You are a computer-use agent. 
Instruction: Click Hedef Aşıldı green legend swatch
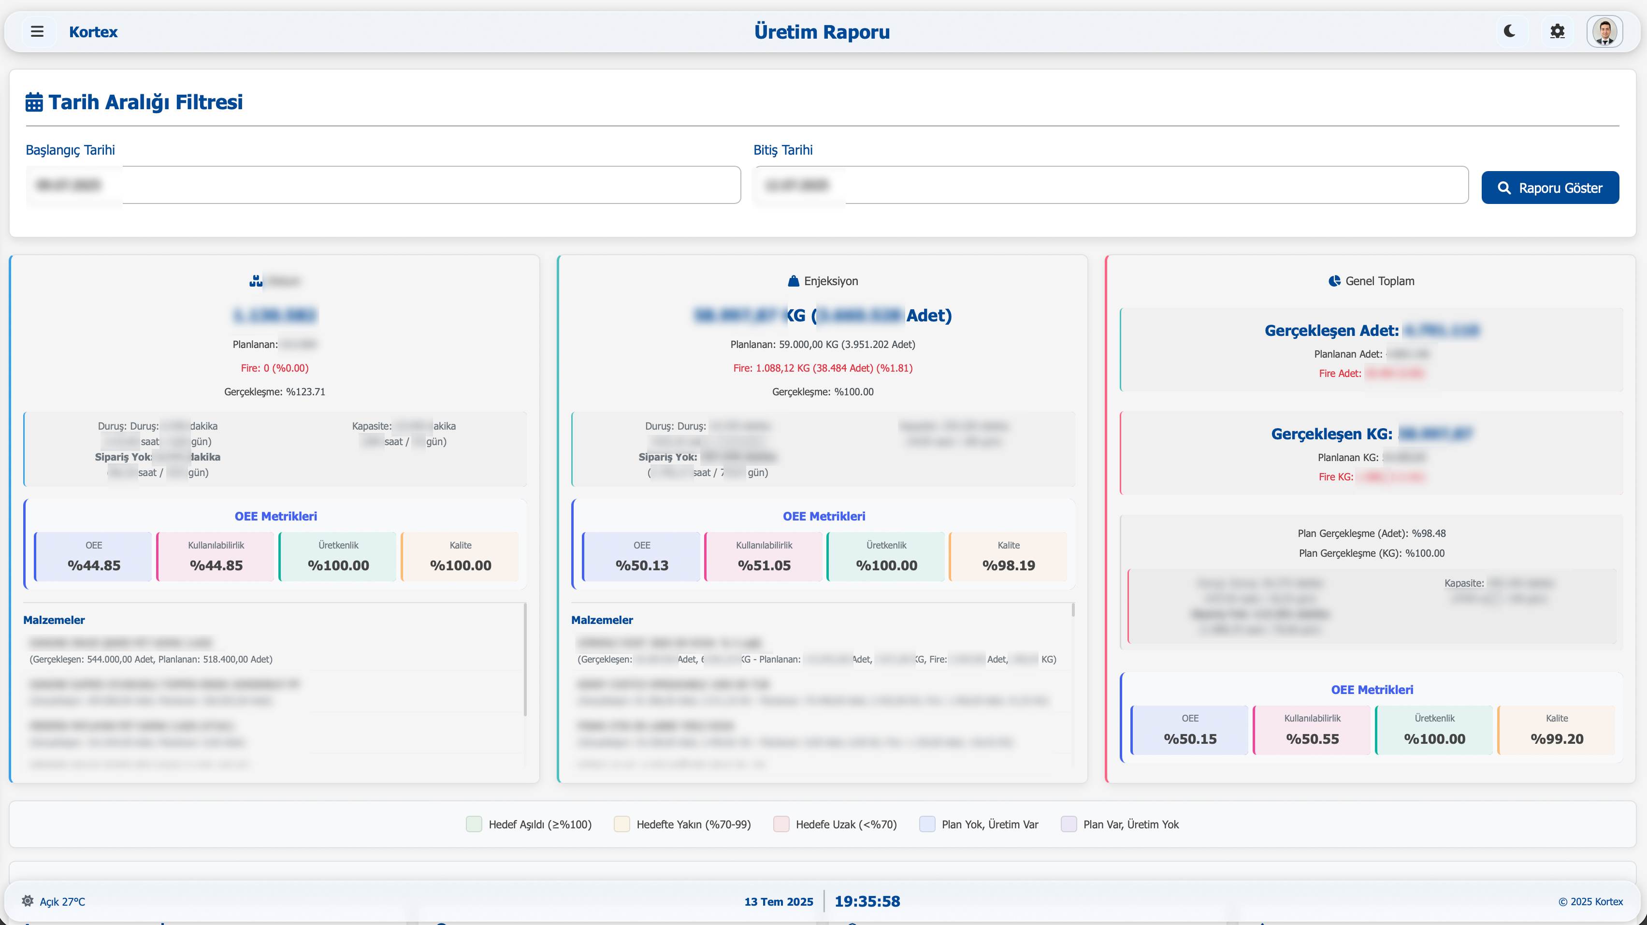(474, 824)
